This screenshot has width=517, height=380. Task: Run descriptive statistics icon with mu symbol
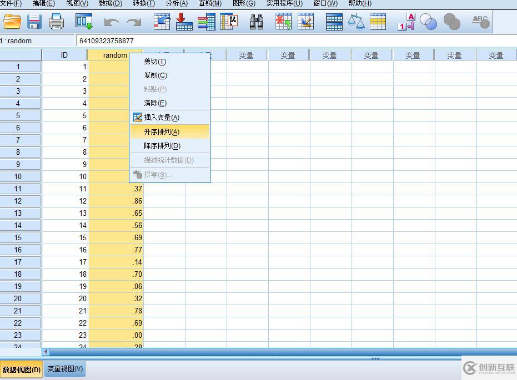(x=229, y=22)
